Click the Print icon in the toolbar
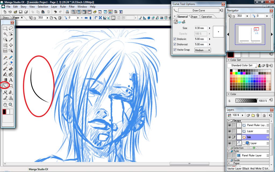The width and height of the screenshot is (275, 172). point(67,12)
